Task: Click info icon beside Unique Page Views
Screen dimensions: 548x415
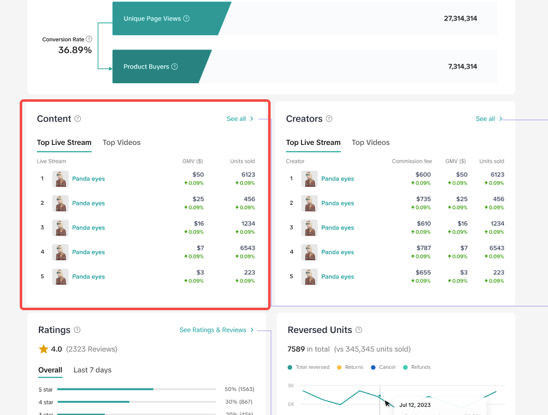Action: 186,18
